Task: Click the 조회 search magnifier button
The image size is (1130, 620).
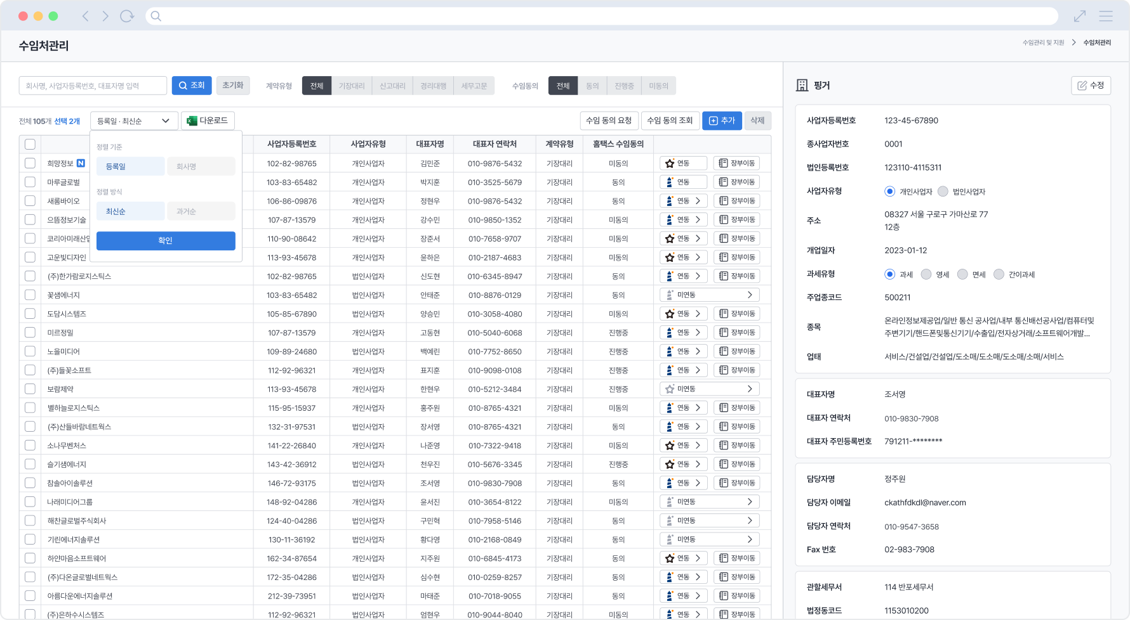Action: pyautogui.click(x=183, y=86)
